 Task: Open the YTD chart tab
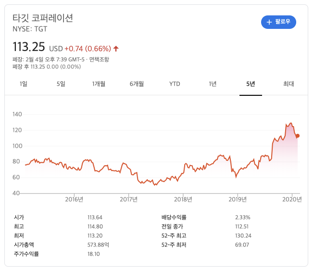click(175, 84)
